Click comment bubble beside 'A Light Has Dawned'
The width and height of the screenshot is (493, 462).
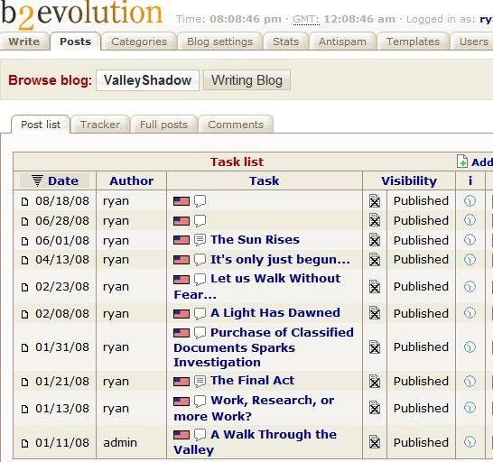pos(200,313)
